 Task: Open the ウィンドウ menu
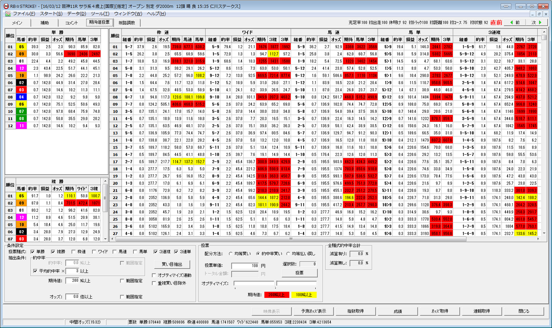click(x=128, y=14)
